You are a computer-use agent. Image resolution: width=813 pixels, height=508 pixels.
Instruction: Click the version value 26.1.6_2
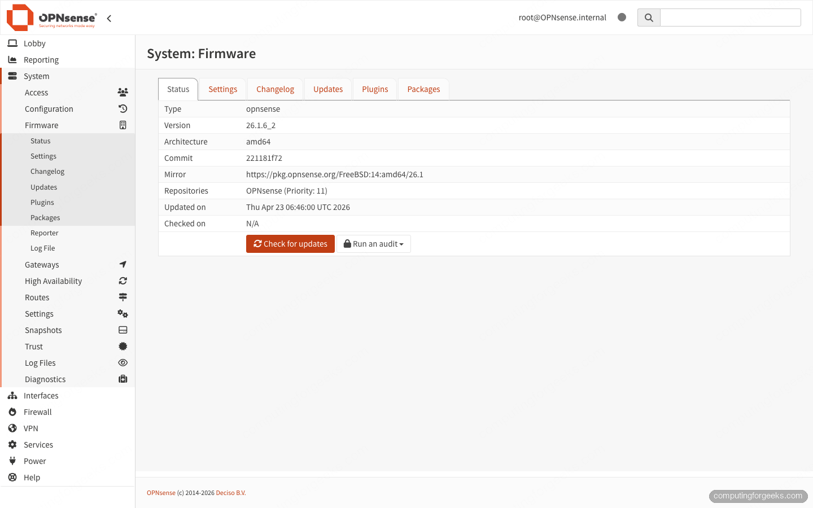[x=261, y=125]
